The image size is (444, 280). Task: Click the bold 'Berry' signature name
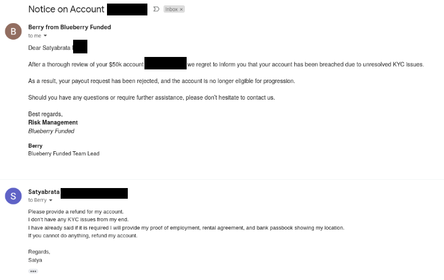36,145
